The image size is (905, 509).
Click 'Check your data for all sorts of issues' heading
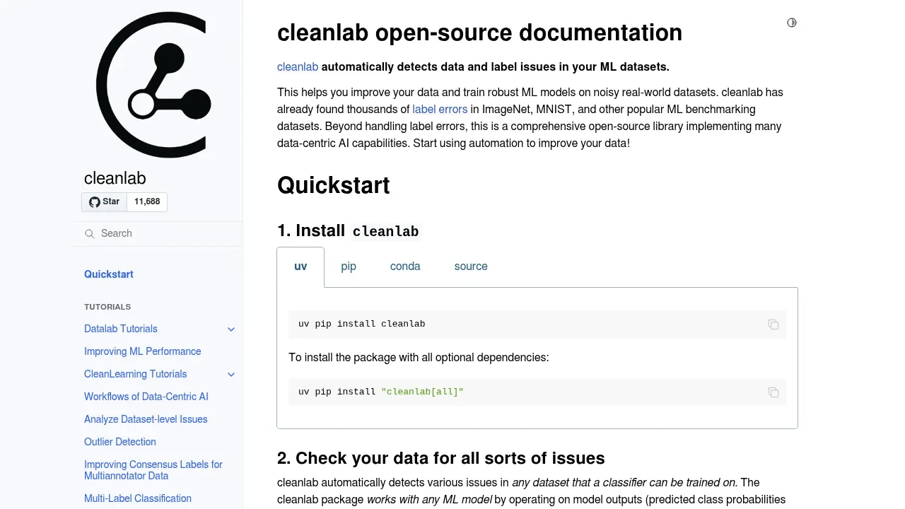coord(450,458)
